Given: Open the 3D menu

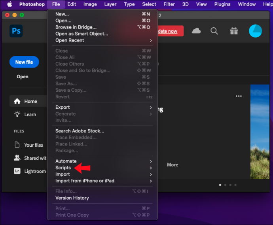Looking at the screenshot, I should coord(186,4).
